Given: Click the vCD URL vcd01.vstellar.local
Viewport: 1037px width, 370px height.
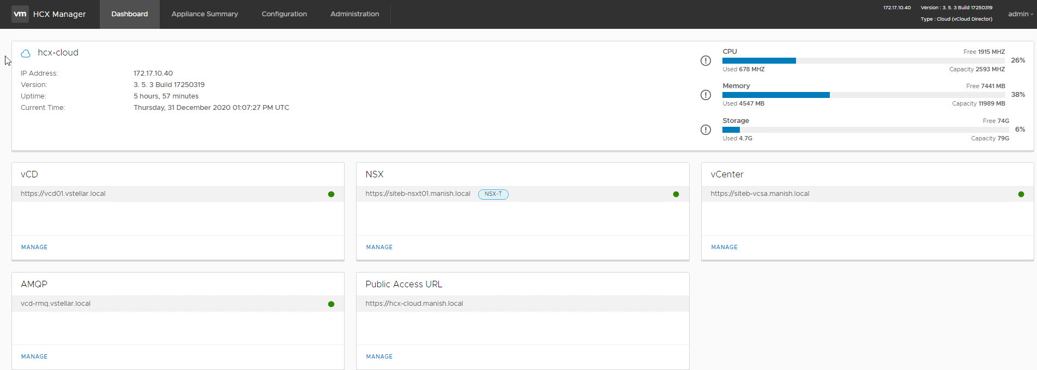Looking at the screenshot, I should [63, 194].
